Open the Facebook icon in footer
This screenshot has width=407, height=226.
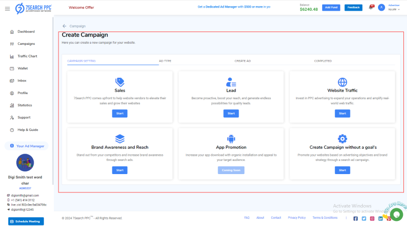356,218
